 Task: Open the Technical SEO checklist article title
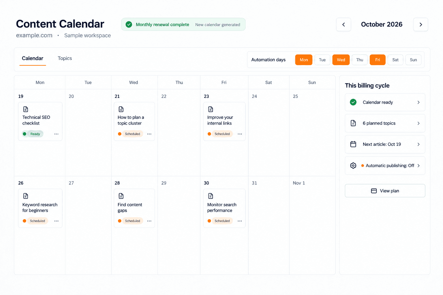tap(36, 120)
